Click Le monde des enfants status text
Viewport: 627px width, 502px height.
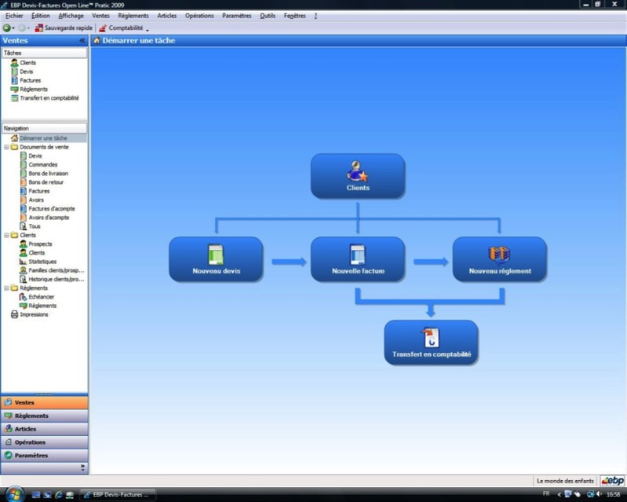565,481
